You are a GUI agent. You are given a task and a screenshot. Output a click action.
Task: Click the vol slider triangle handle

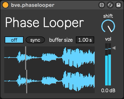click(114, 48)
